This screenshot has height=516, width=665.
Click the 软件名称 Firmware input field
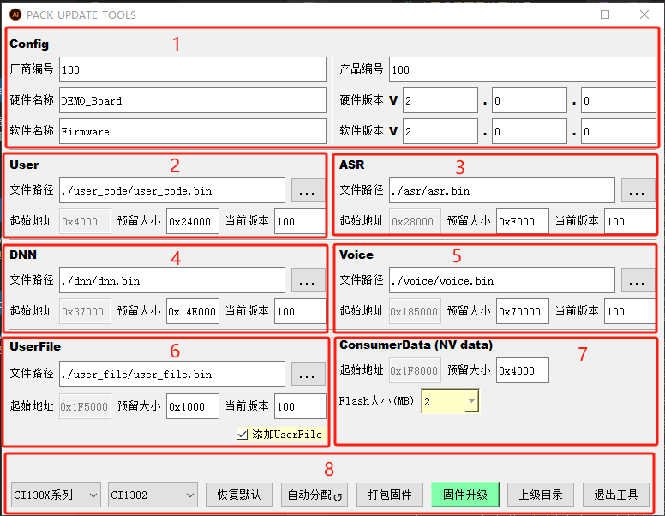pos(192,131)
